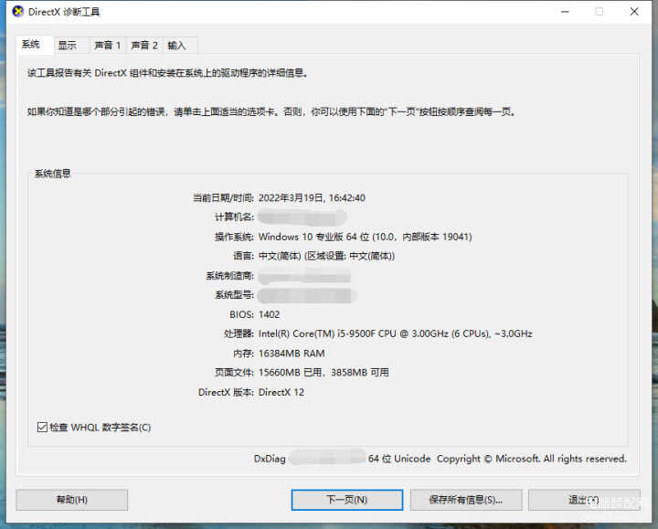The width and height of the screenshot is (658, 529).
Task: Click the DirectX diagnostic tool title icon
Action: coord(18,12)
